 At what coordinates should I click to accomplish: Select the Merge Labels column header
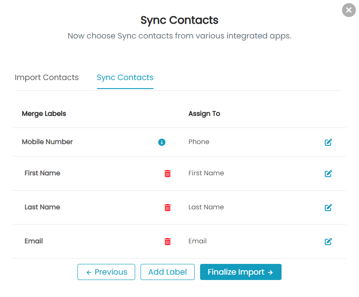coord(44,114)
